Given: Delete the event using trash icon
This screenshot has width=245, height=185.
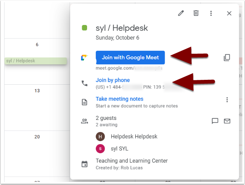Looking at the screenshot, I should 196,13.
